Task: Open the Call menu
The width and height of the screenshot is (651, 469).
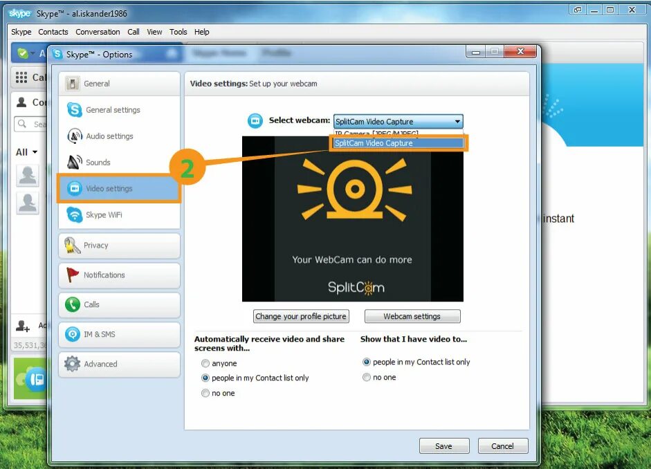Action: tap(134, 32)
